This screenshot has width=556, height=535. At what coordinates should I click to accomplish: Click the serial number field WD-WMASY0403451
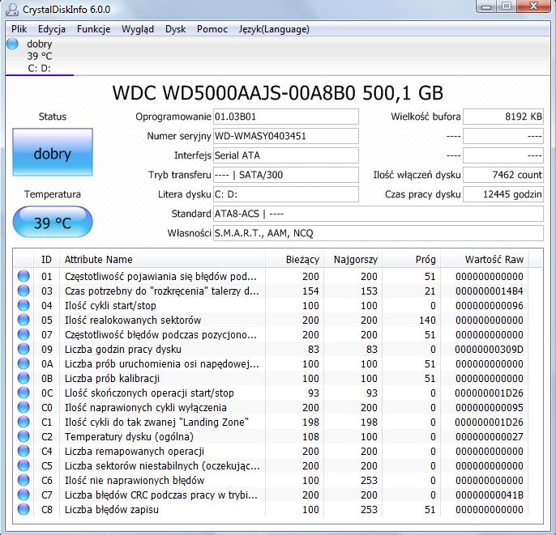(x=286, y=136)
